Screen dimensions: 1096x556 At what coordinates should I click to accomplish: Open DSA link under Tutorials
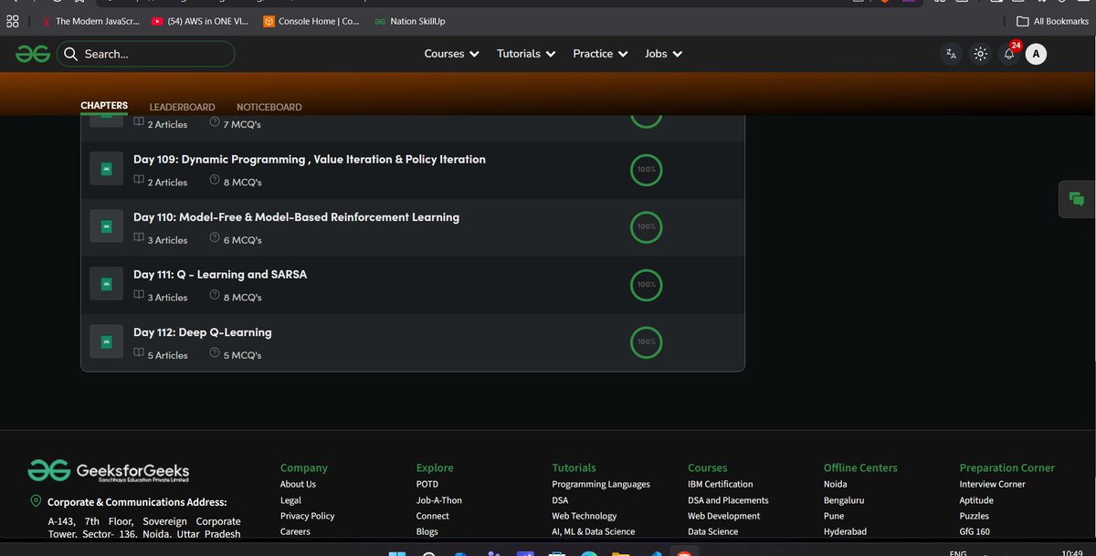coord(560,500)
